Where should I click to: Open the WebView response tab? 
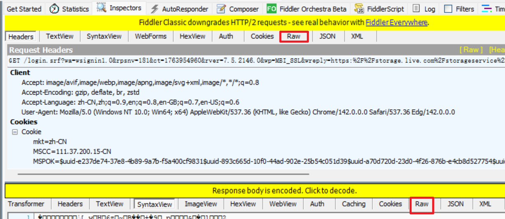(x=283, y=204)
